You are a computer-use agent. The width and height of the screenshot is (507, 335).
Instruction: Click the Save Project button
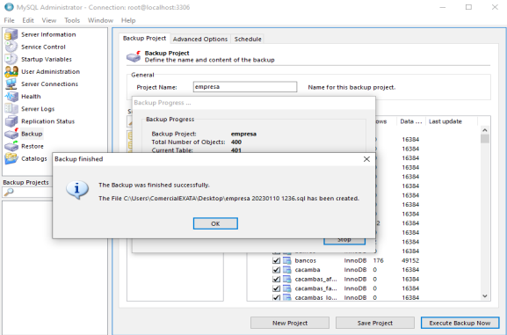click(375, 323)
